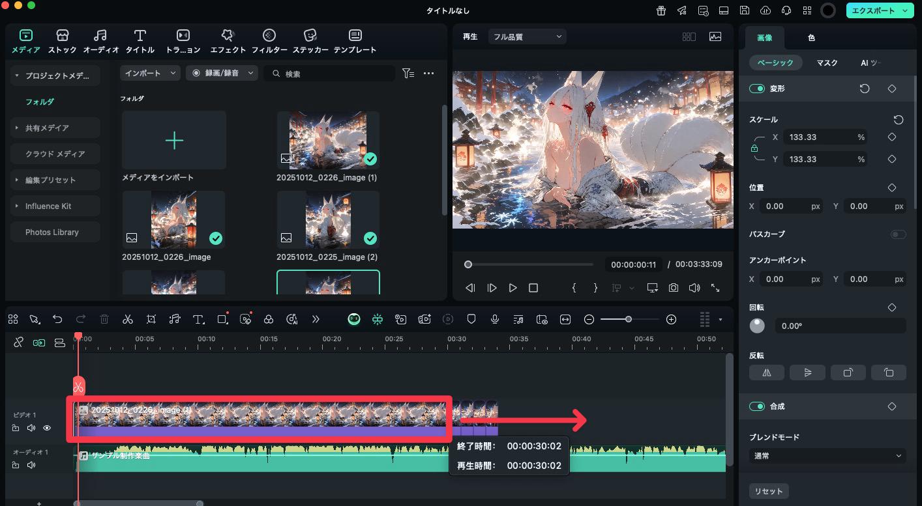
Task: Select the 20251012_0226_image thumbnail
Action: click(173, 219)
